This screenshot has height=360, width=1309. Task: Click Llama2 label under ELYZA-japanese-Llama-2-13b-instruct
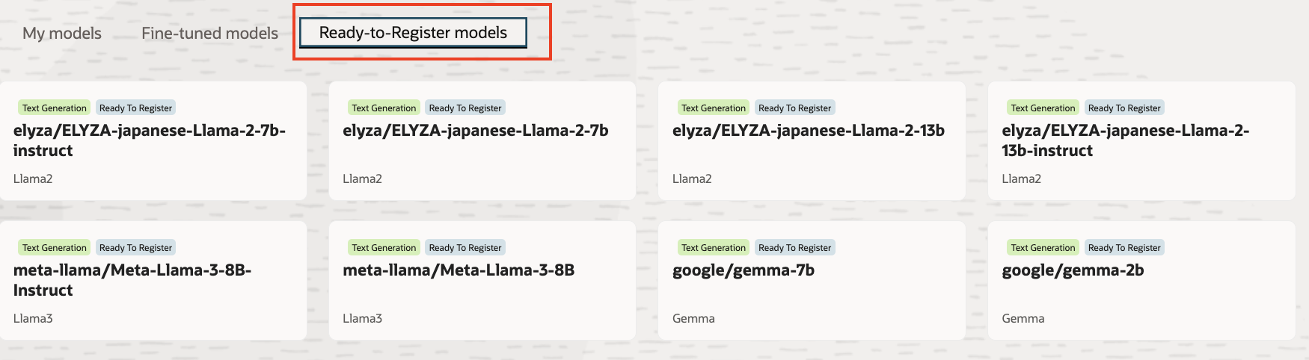tap(1021, 179)
